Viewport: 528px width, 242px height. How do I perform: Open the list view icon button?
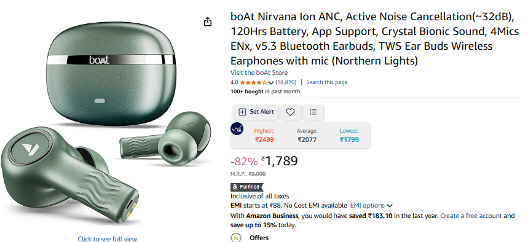tap(313, 112)
